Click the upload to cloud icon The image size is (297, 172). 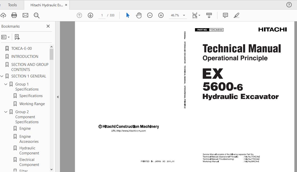pyautogui.click(x=3, y=15)
